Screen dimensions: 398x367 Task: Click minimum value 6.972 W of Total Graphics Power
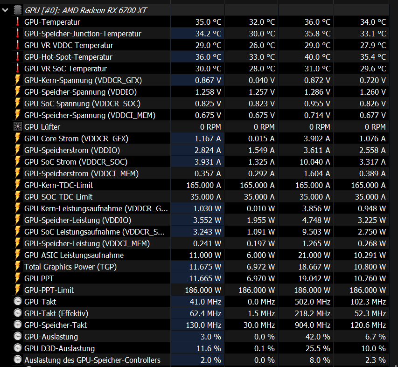261,267
